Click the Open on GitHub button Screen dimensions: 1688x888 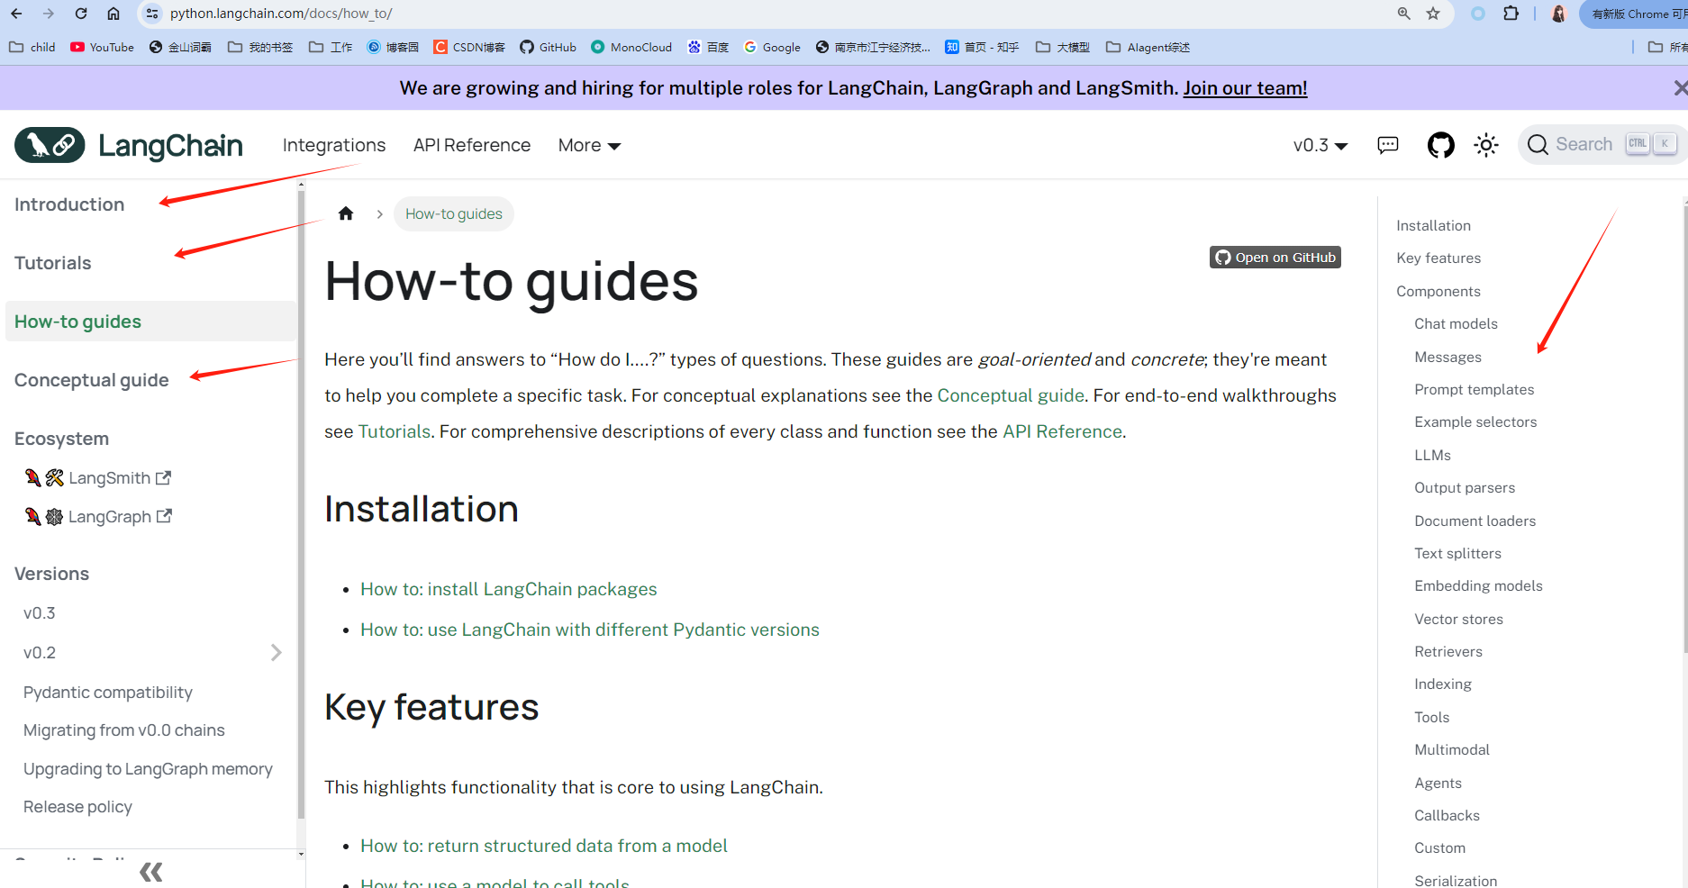pyautogui.click(x=1275, y=258)
